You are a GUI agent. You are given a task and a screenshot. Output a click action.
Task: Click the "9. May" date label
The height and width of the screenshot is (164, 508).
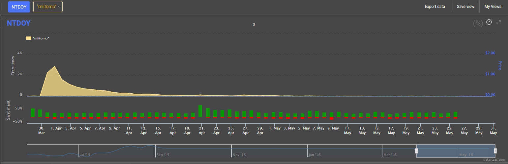(x=333, y=128)
